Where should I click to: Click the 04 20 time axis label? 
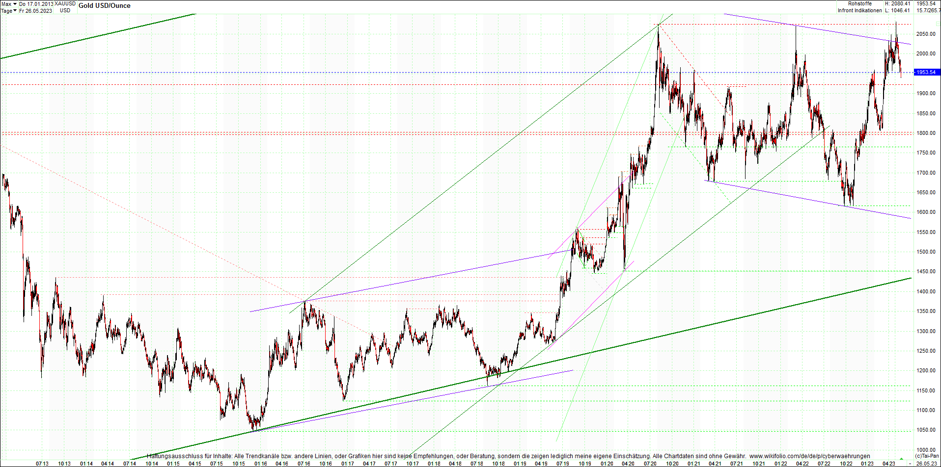tap(628, 464)
